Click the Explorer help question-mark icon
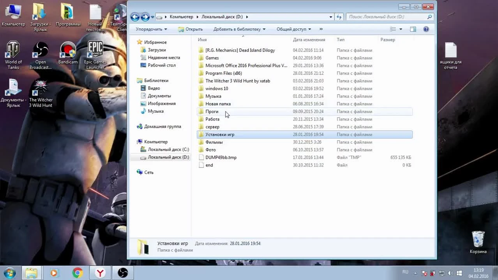This screenshot has width=498, height=280. (x=426, y=29)
